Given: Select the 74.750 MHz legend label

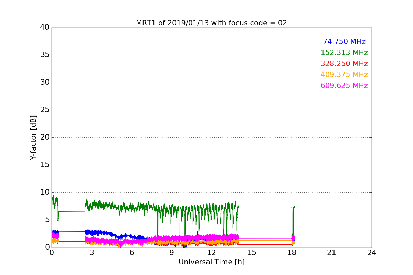Looking at the screenshot, I should [344, 42].
